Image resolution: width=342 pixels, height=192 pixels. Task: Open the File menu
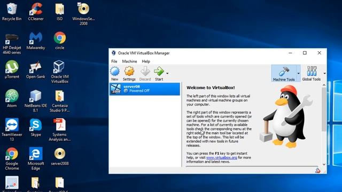[114, 61]
